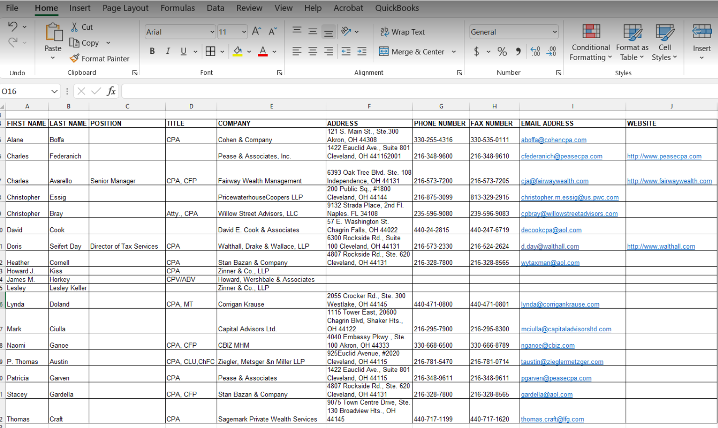The width and height of the screenshot is (718, 428).
Task: Open thomas.craft@lfg.com email link
Action: click(x=552, y=419)
